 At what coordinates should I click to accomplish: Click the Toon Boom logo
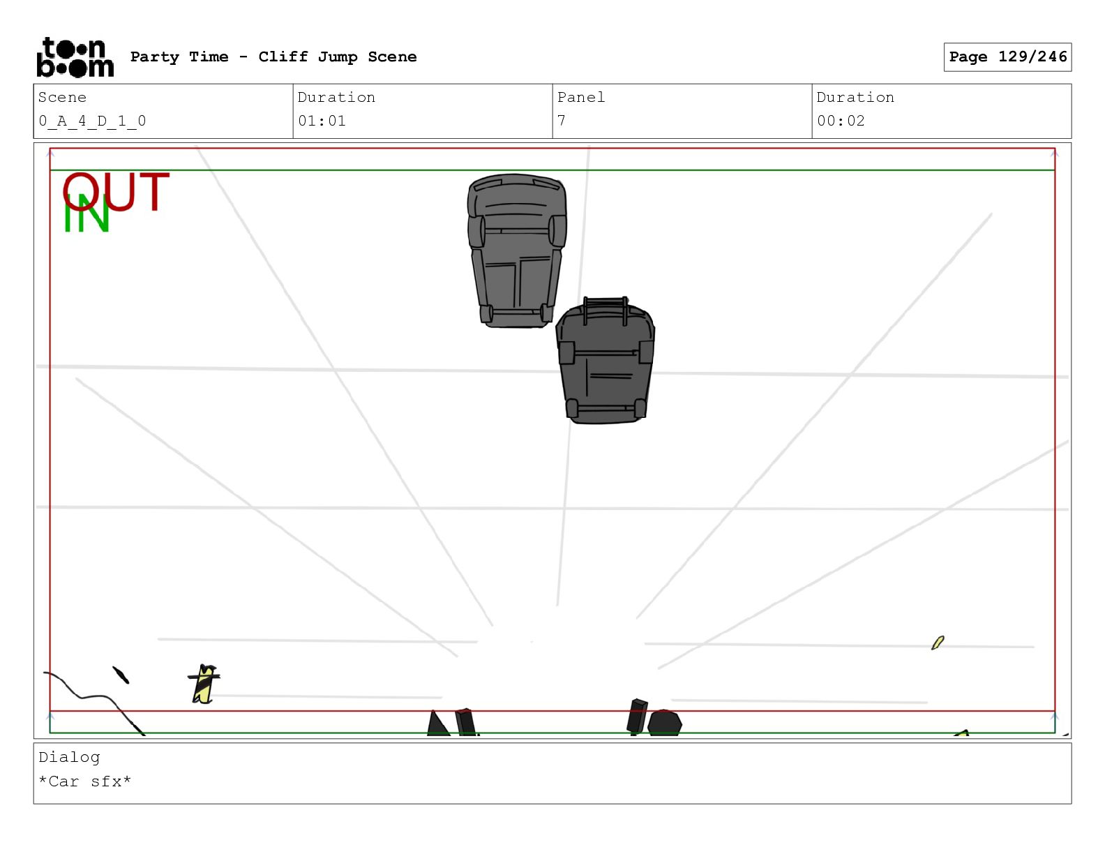point(75,57)
